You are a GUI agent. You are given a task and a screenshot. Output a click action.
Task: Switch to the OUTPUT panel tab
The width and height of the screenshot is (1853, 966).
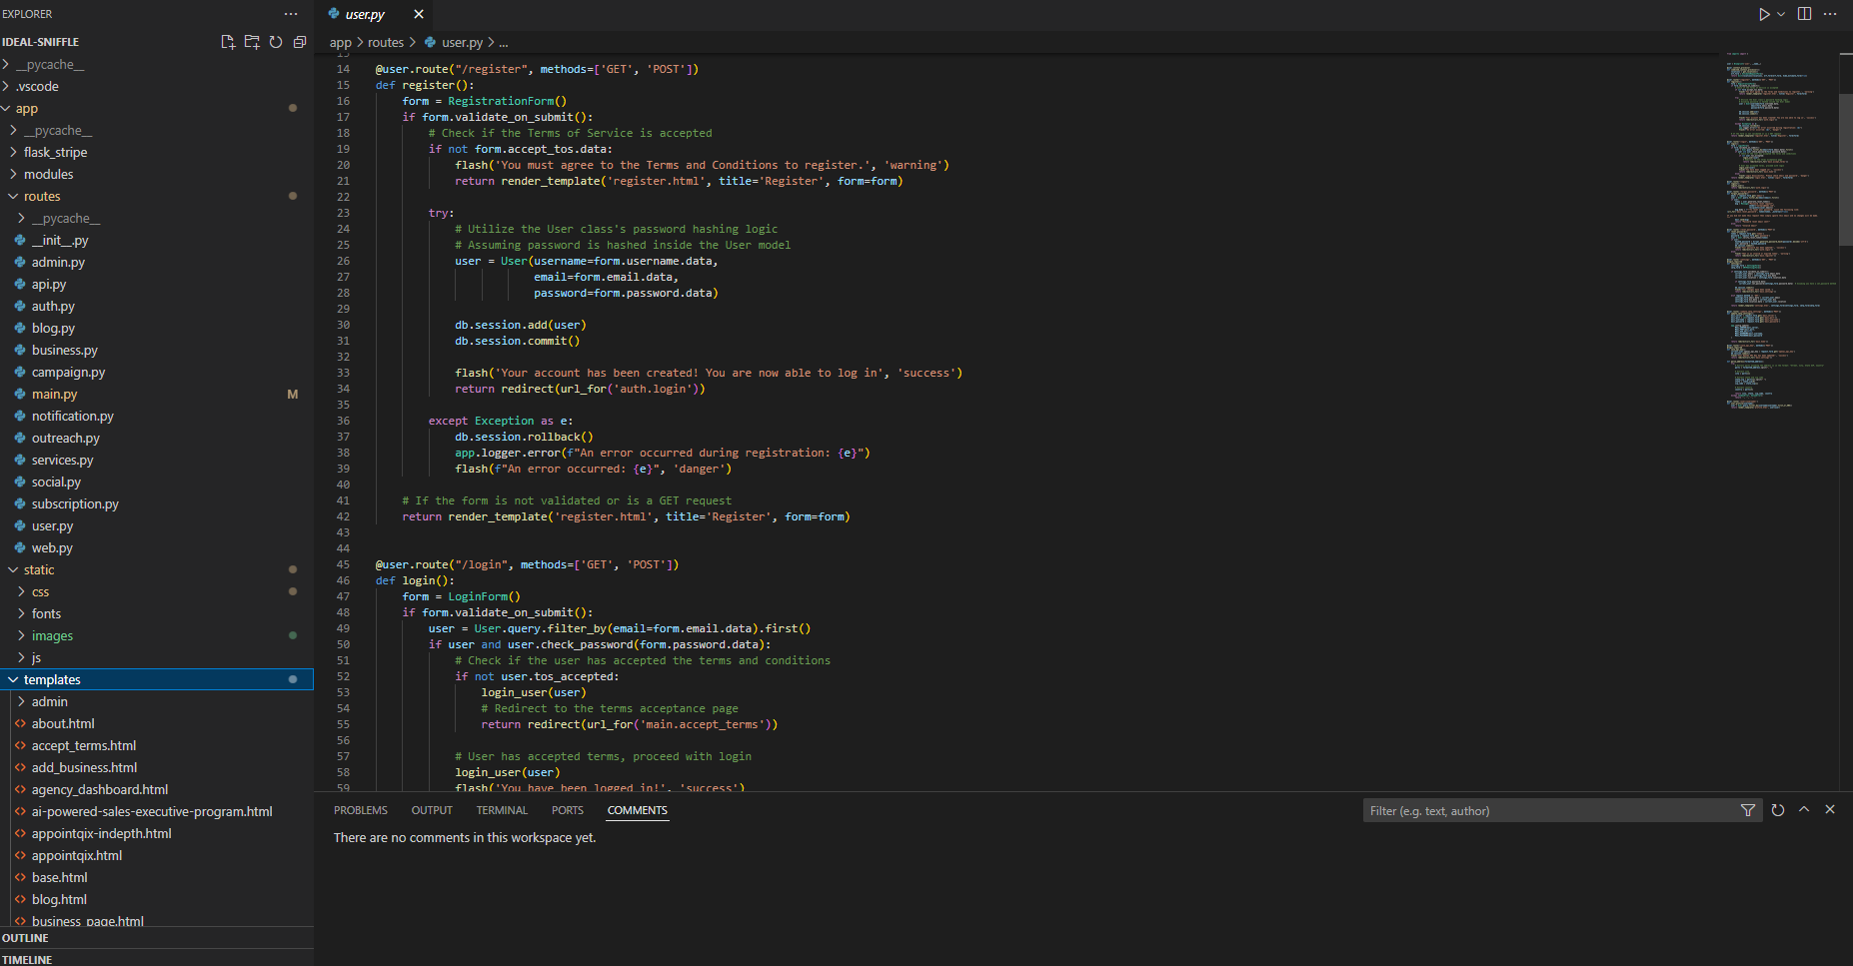[x=432, y=810]
